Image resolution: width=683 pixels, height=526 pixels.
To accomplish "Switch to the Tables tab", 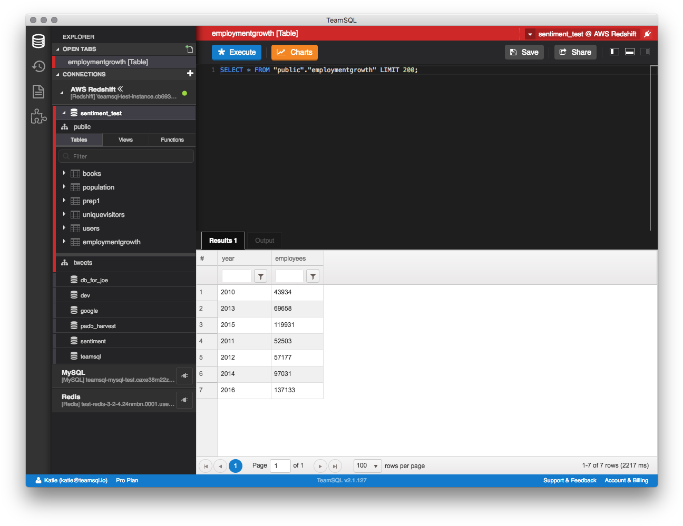I will [x=79, y=140].
